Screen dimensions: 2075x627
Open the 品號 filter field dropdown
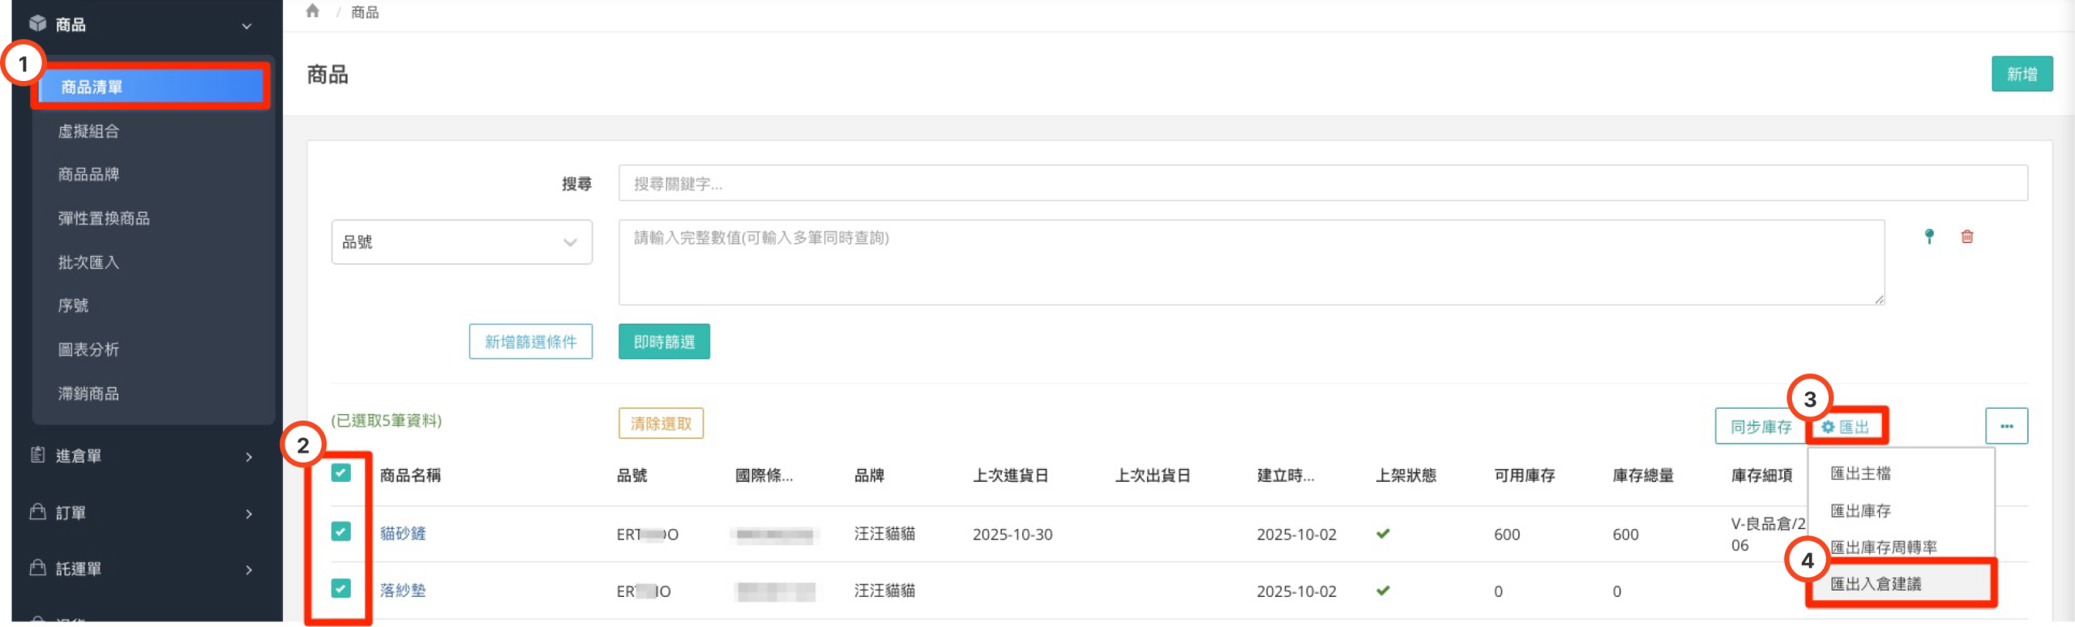click(461, 242)
